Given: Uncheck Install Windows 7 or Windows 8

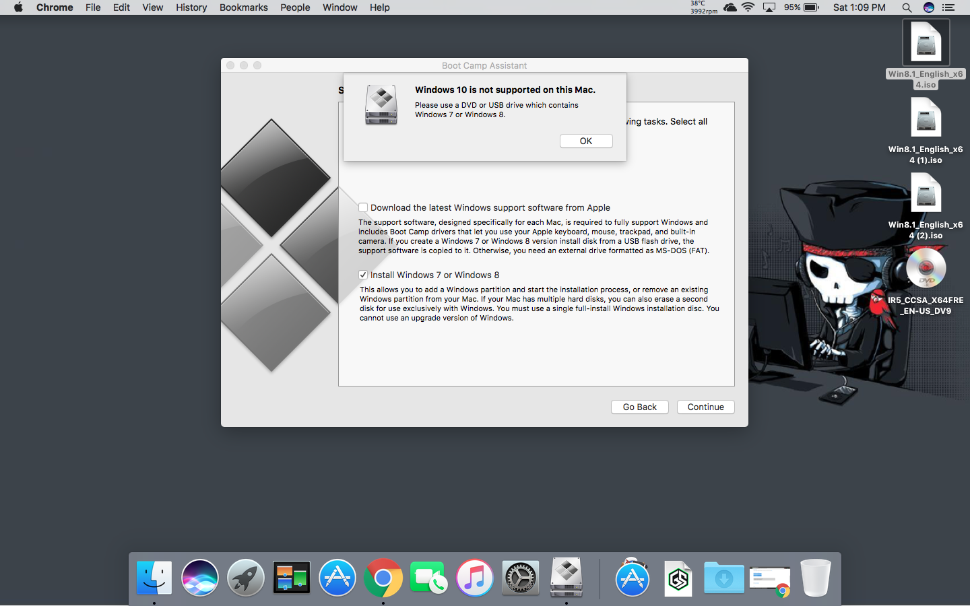Looking at the screenshot, I should click(363, 275).
